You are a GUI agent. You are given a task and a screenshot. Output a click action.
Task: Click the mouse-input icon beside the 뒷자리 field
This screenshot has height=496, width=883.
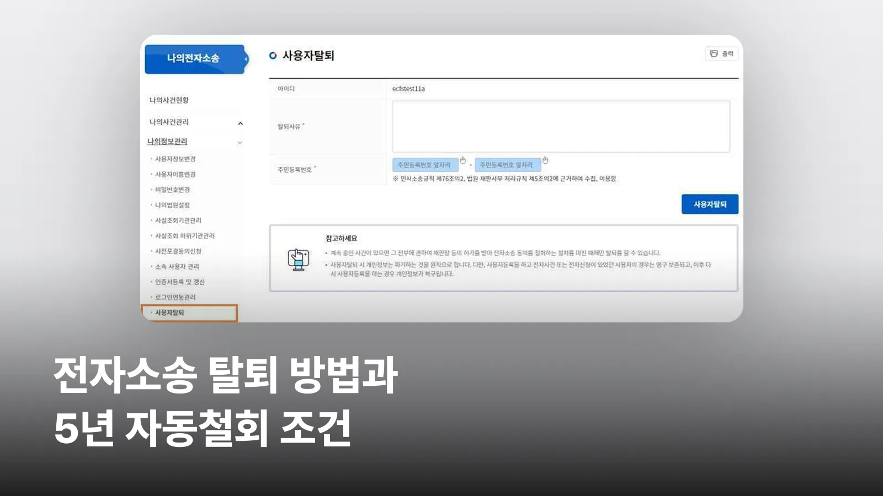[x=545, y=160]
